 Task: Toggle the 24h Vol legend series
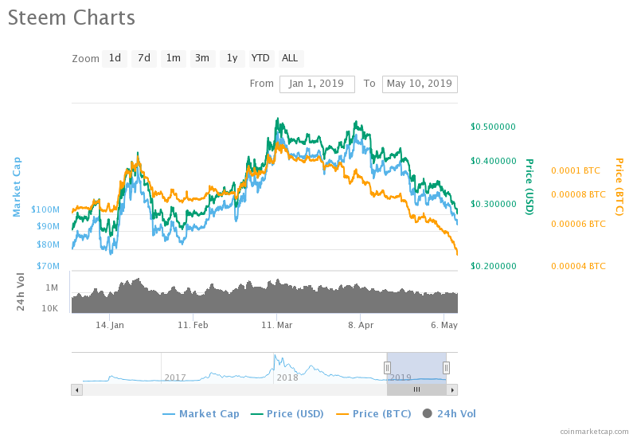click(449, 414)
